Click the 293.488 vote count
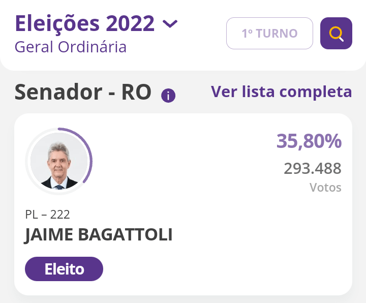 [x=313, y=168]
